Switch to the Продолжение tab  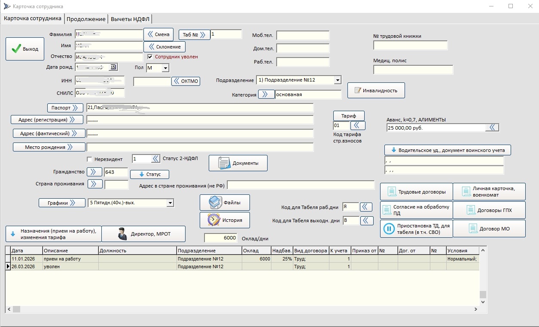(x=86, y=19)
